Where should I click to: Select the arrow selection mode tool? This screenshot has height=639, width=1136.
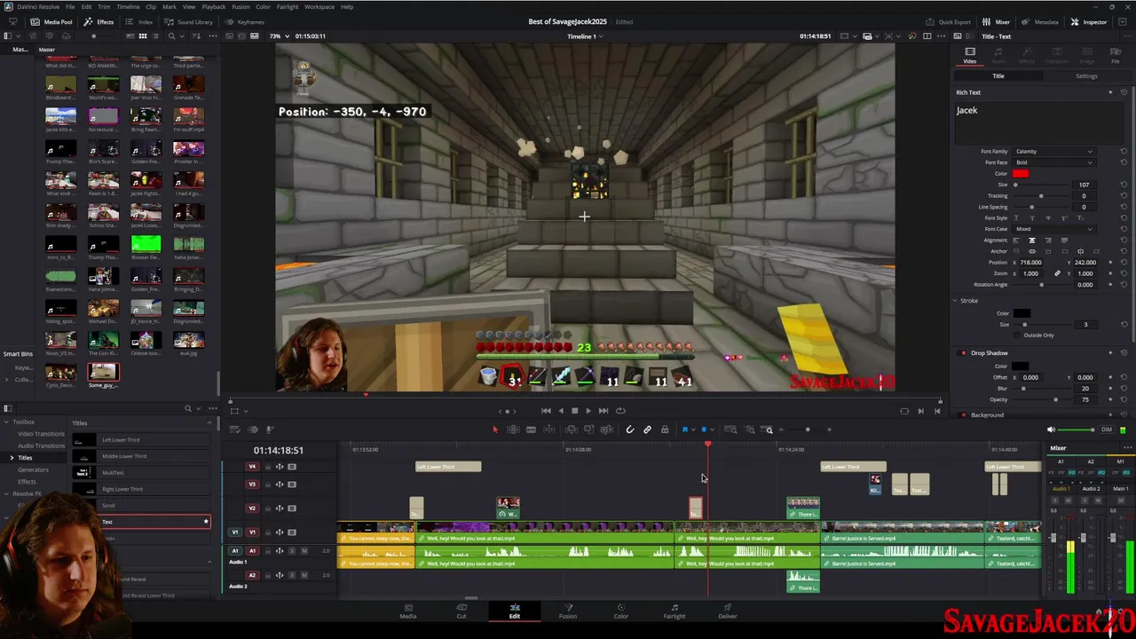pos(495,430)
